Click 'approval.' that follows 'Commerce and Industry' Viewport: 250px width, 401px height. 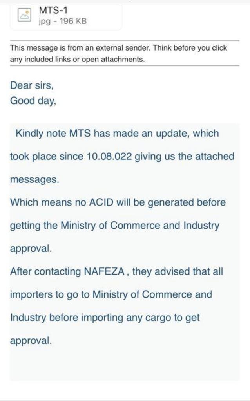click(x=31, y=249)
